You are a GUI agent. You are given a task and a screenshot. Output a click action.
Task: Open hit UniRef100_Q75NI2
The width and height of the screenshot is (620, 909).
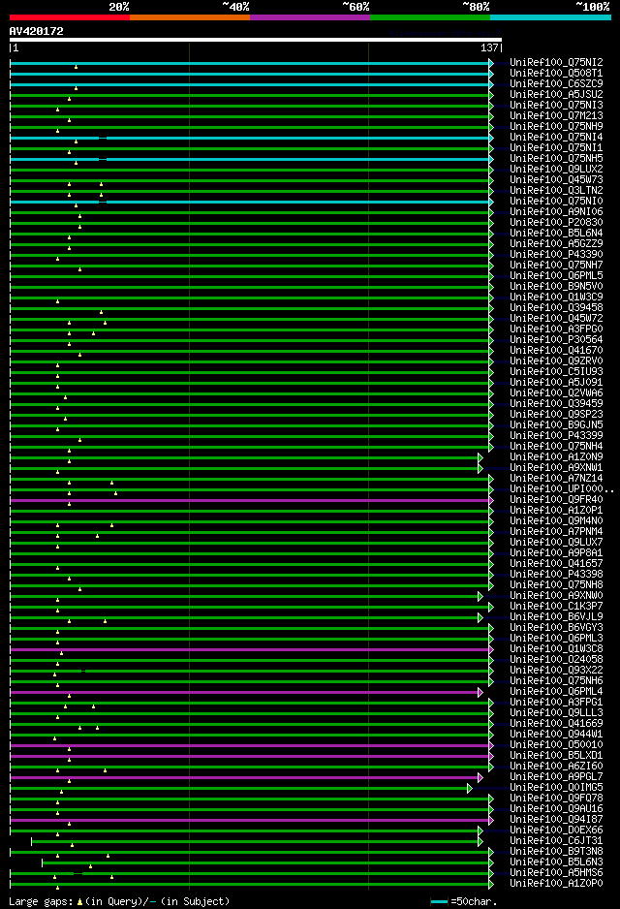(x=556, y=62)
